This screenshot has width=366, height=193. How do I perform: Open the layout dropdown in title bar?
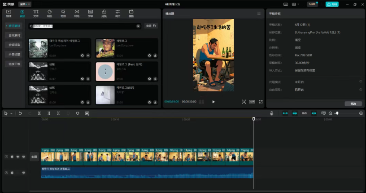tap(296, 4)
